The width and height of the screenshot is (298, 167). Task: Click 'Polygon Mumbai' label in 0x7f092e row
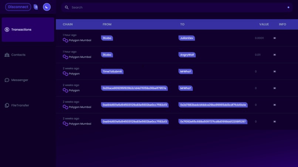[80, 123]
